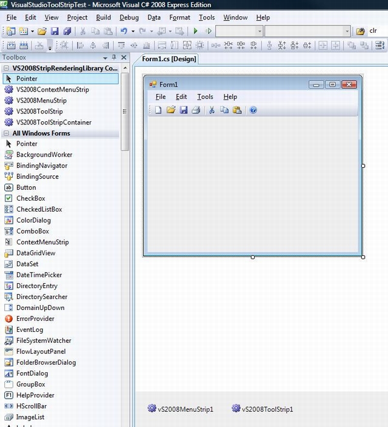Select VS2008ContextMenuStrip in the Toolbox
Image resolution: width=388 pixels, height=427 pixels.
point(61,90)
